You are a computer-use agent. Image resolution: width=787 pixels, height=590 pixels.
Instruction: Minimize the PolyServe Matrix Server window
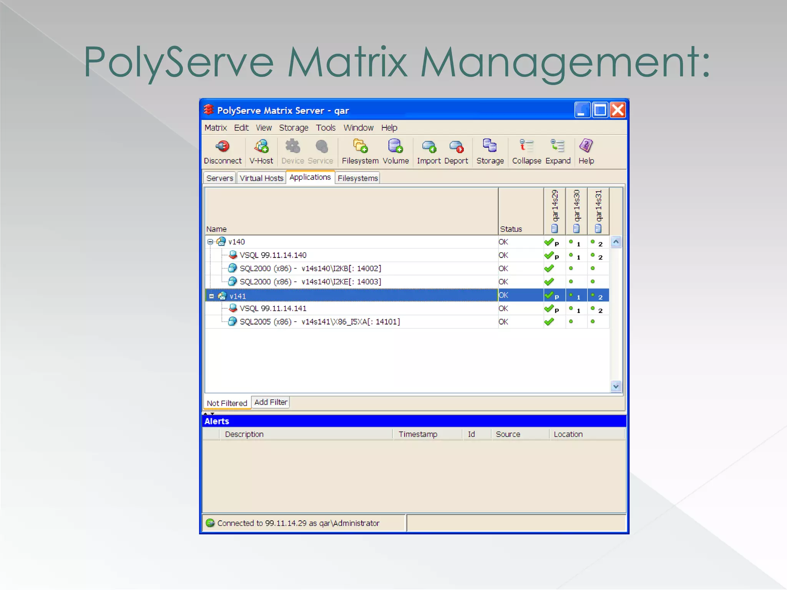[x=582, y=110]
